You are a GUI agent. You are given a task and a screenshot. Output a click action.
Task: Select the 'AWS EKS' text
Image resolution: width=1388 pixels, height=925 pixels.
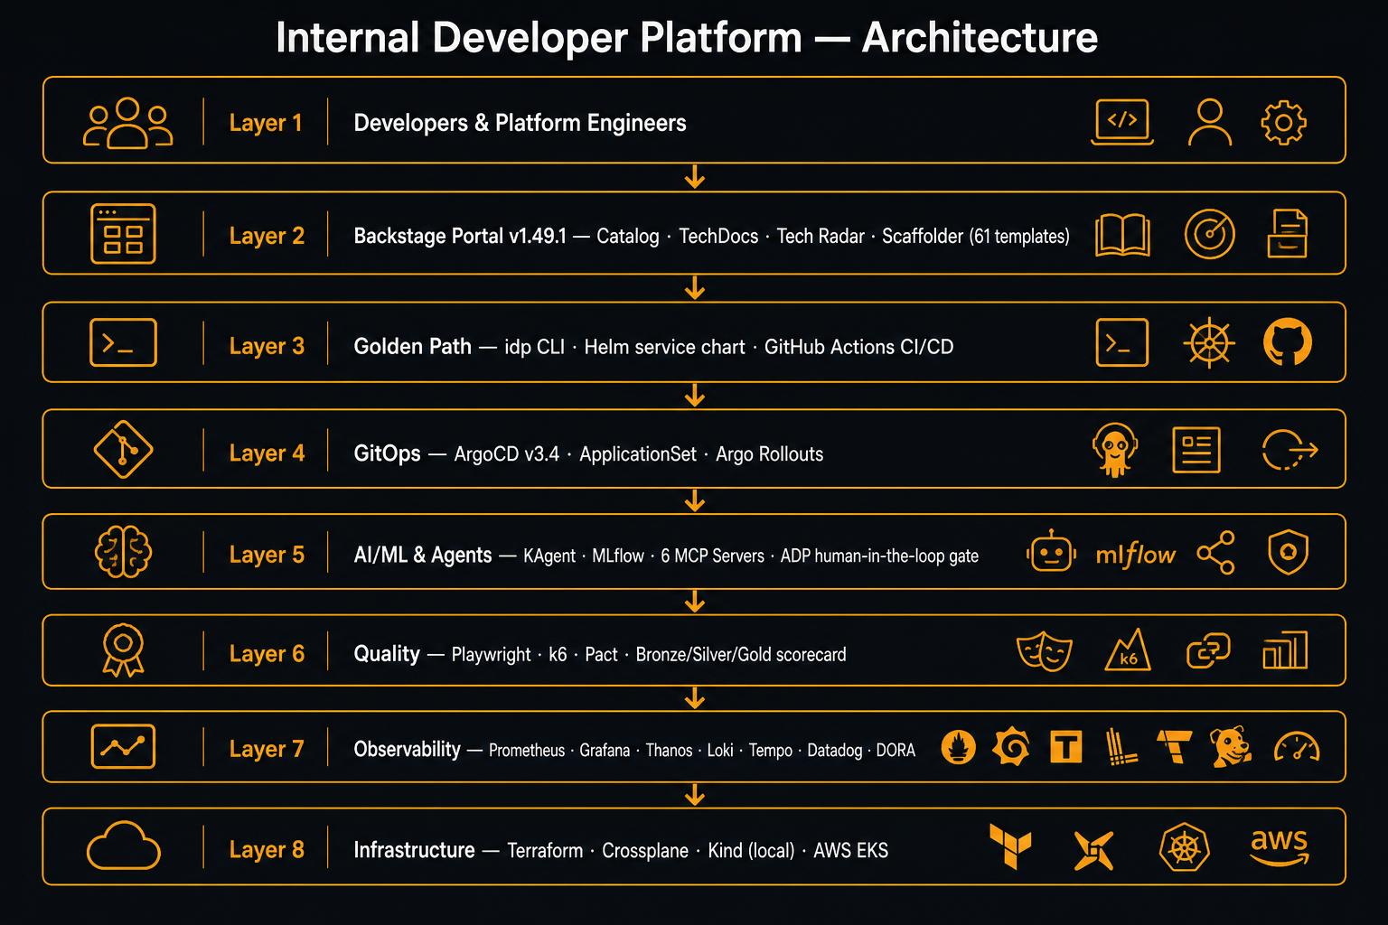pos(851,851)
